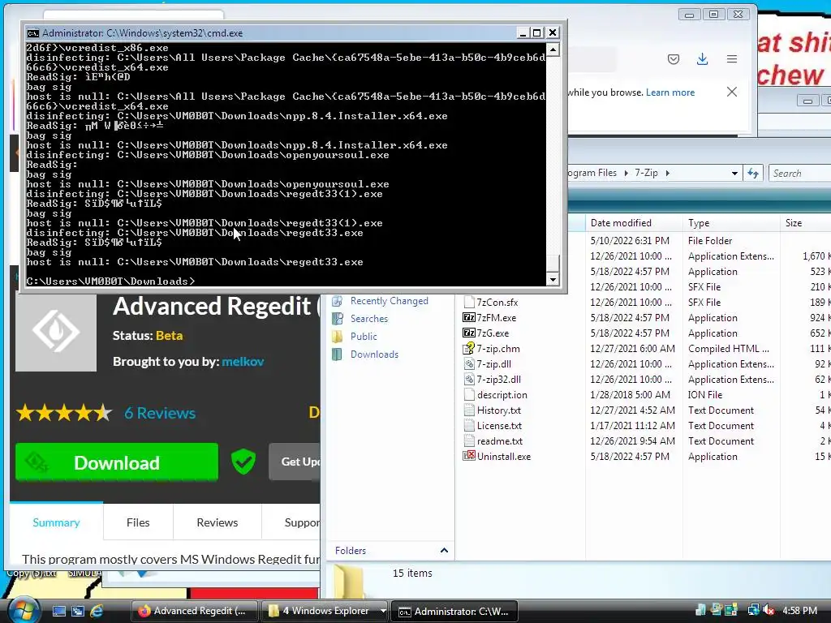Open the address bar history dropdown in Explorer
Viewport: 831px width, 623px height.
[x=734, y=174]
